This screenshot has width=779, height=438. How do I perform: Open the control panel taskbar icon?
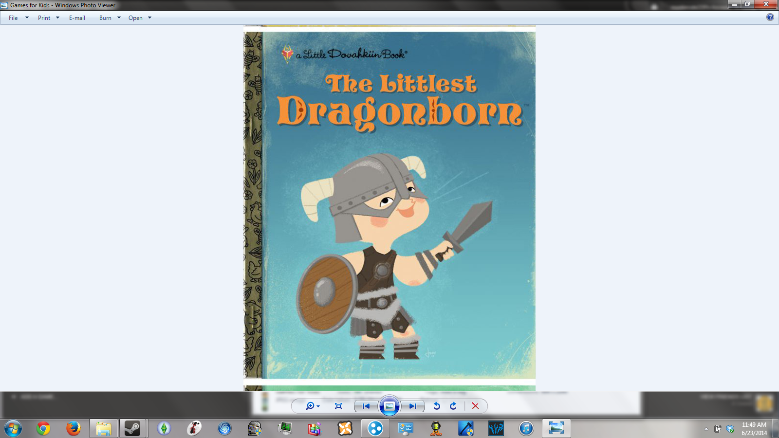[406, 429]
